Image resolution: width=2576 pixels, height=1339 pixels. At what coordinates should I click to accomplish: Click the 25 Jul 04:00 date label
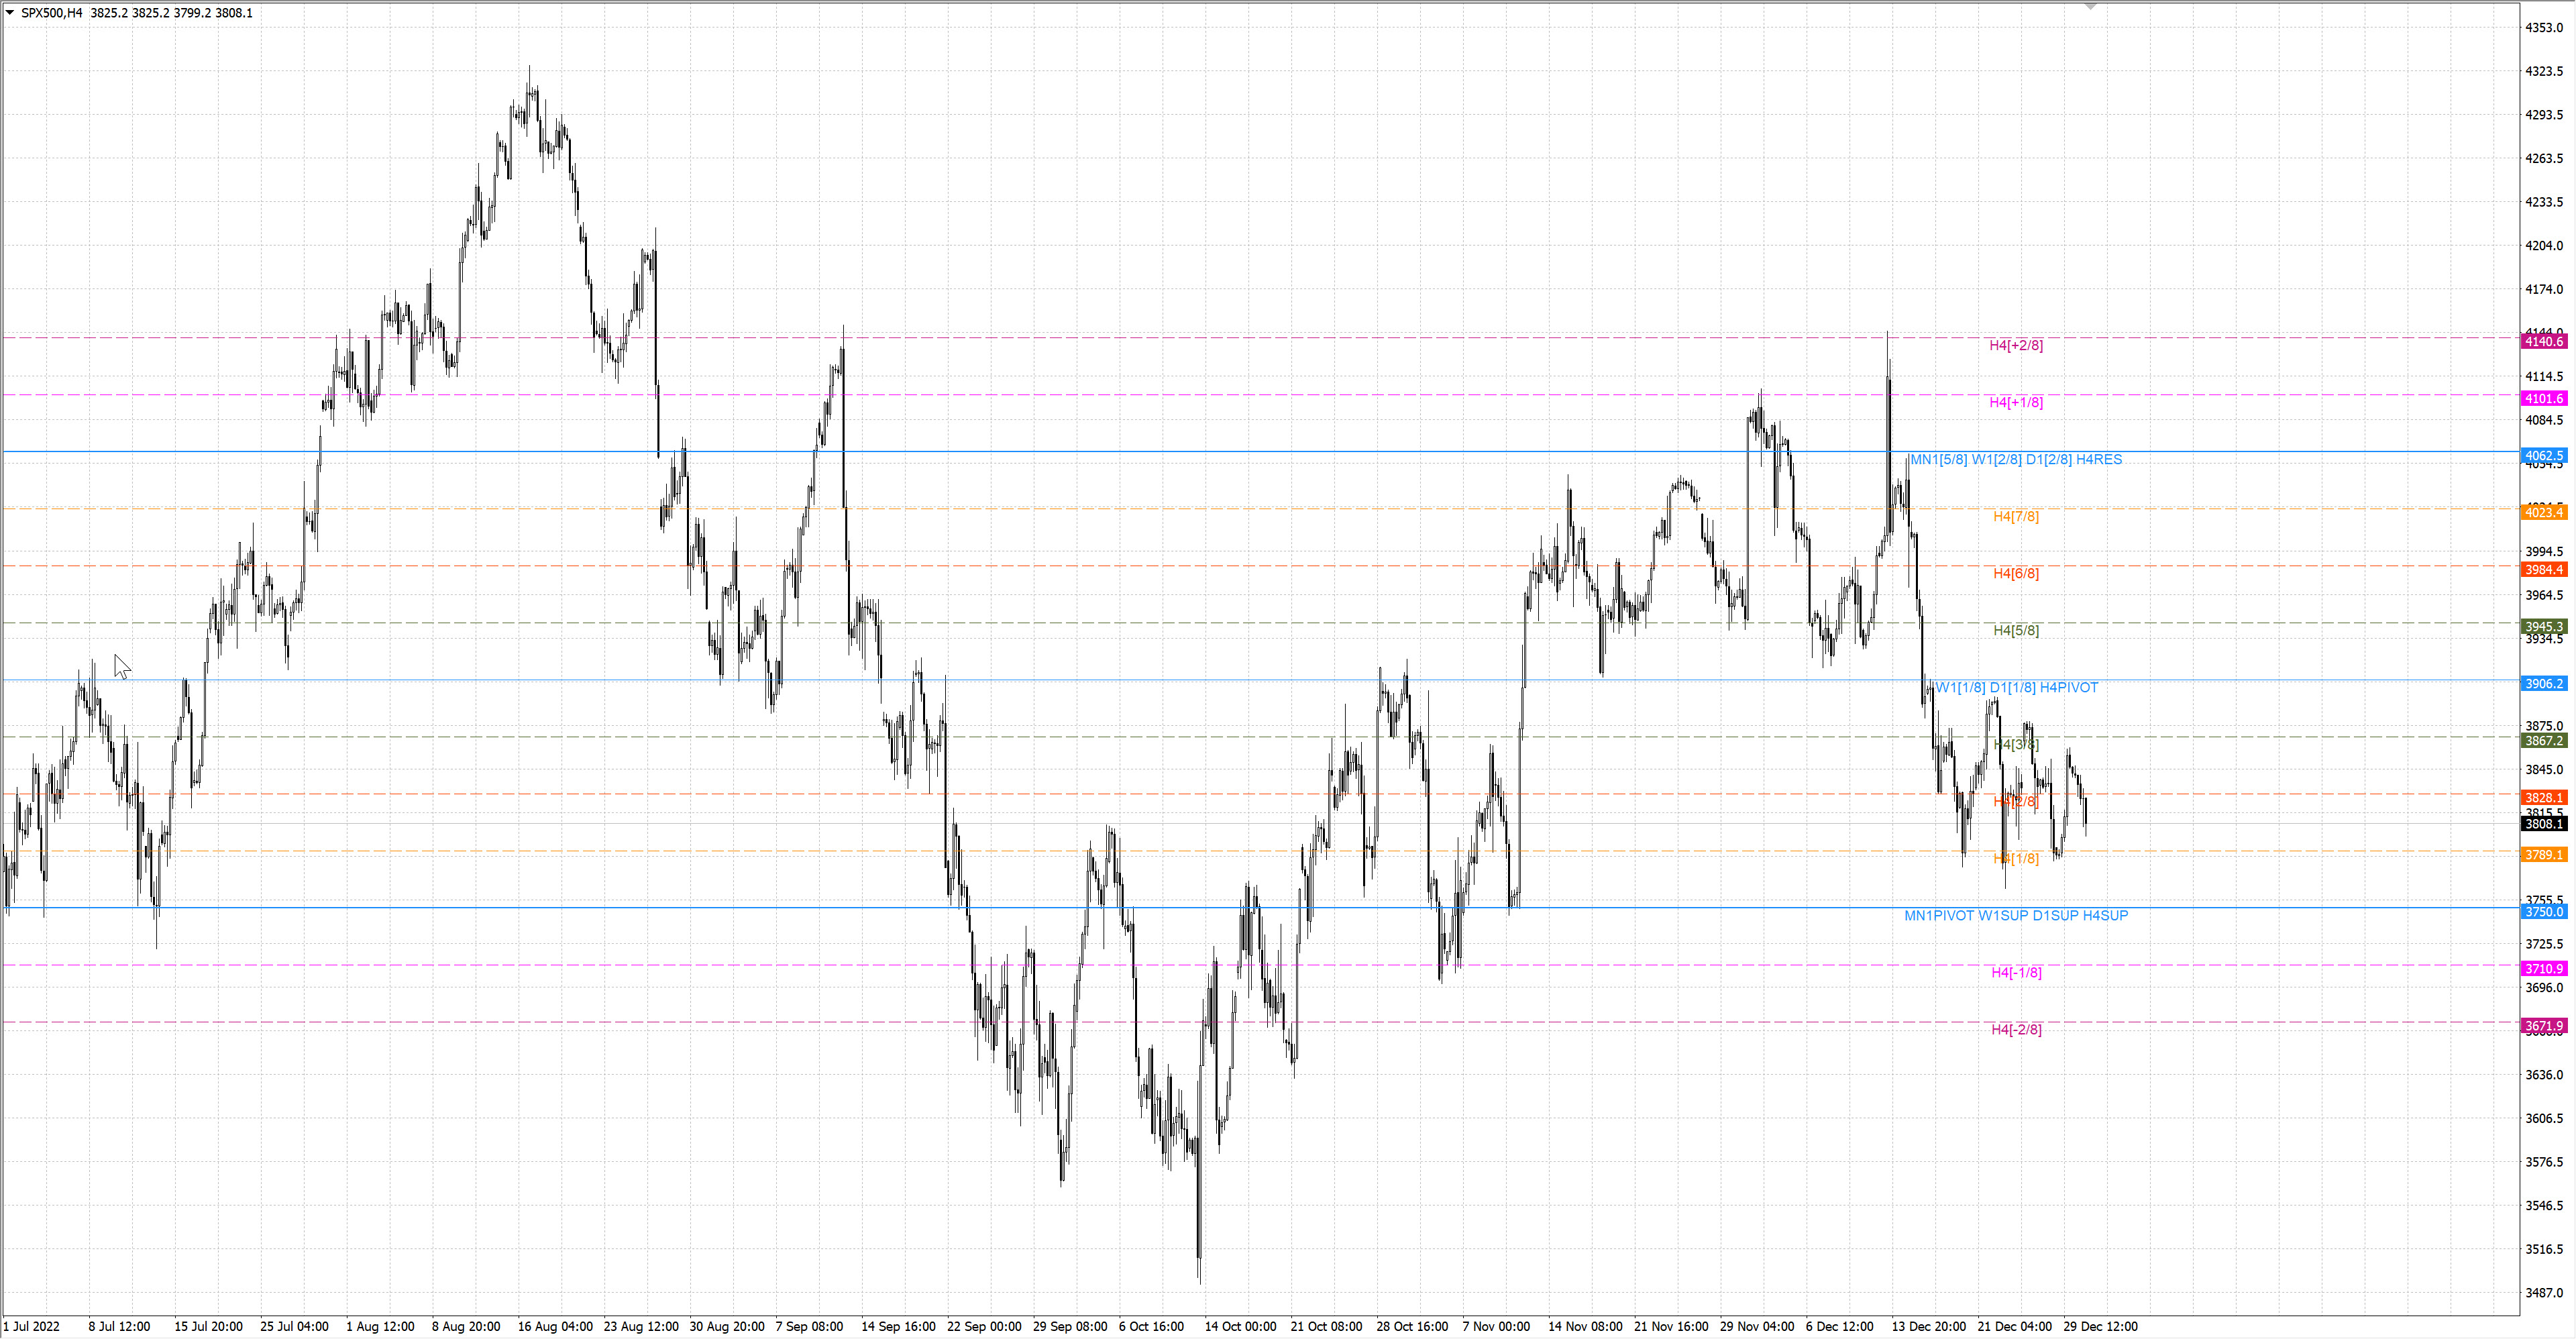[x=294, y=1327]
